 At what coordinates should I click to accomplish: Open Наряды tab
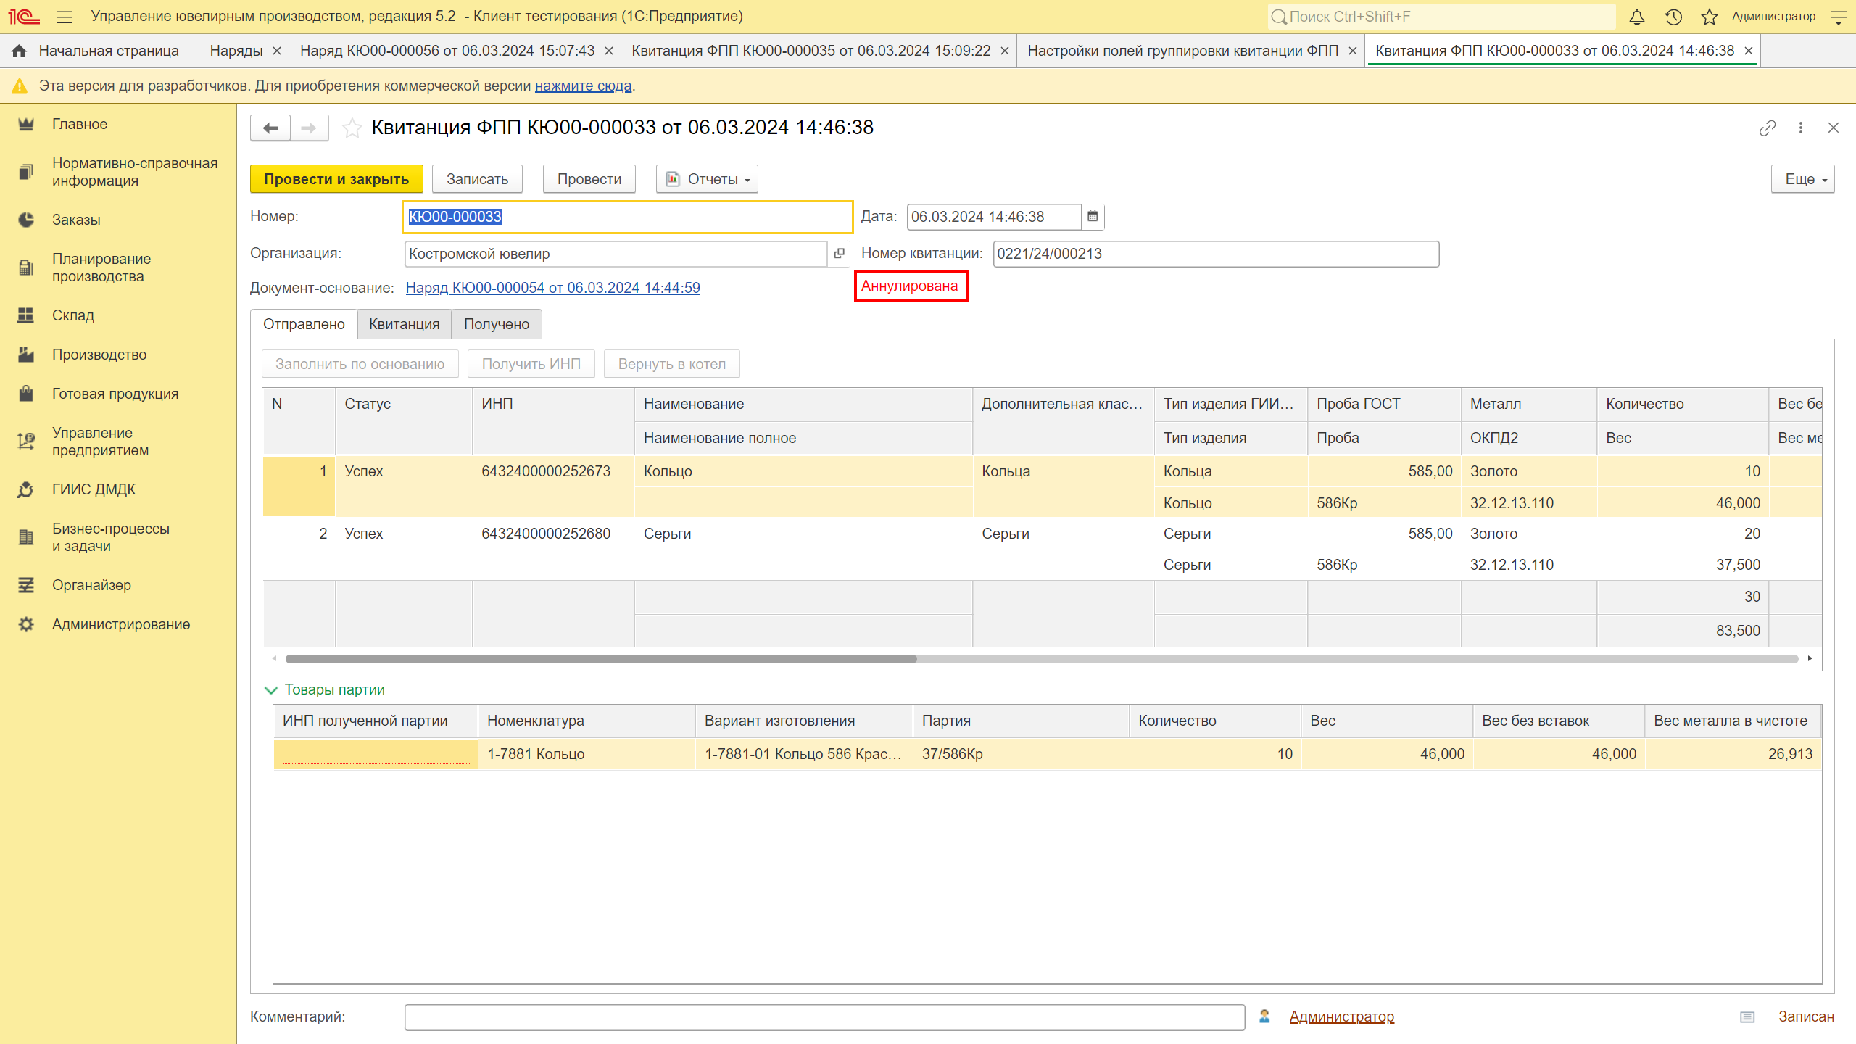(x=236, y=51)
